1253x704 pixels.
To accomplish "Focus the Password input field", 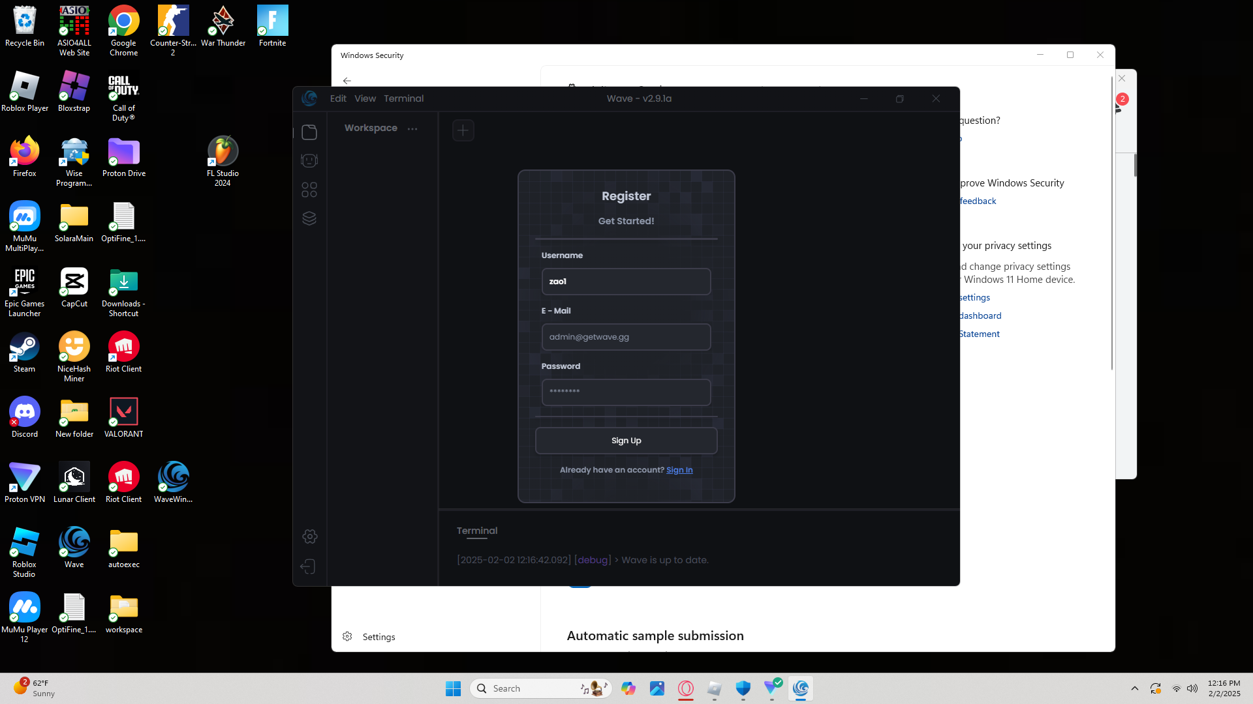I will pos(626,392).
